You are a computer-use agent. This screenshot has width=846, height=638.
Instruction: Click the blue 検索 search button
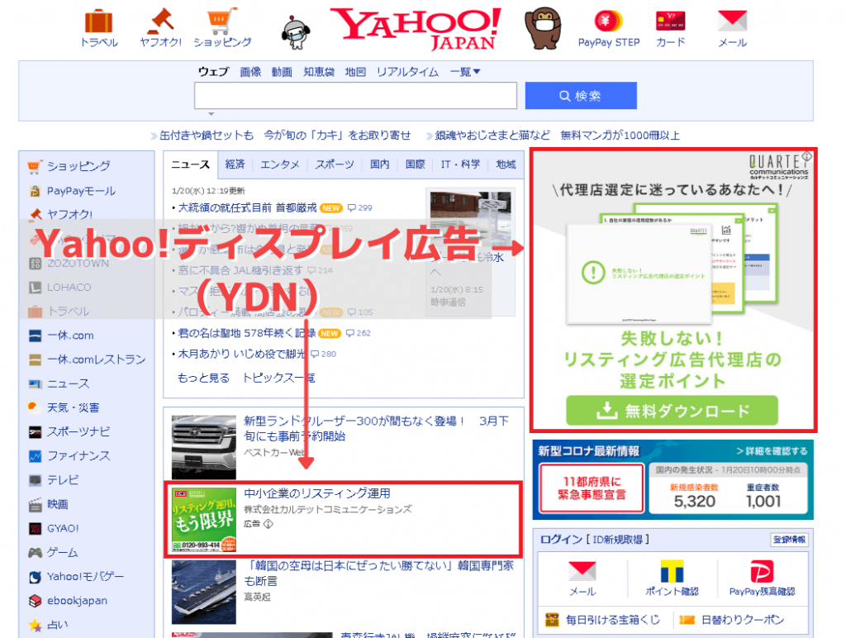tap(581, 96)
